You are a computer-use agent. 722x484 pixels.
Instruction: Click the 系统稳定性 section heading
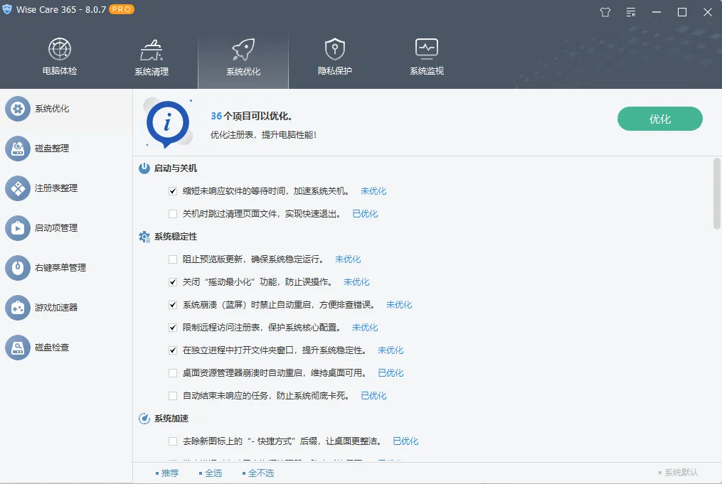(176, 237)
